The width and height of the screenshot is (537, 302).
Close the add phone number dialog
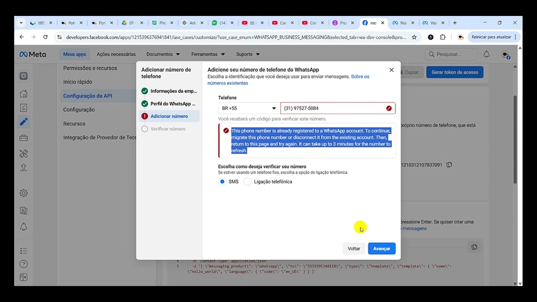[391, 70]
